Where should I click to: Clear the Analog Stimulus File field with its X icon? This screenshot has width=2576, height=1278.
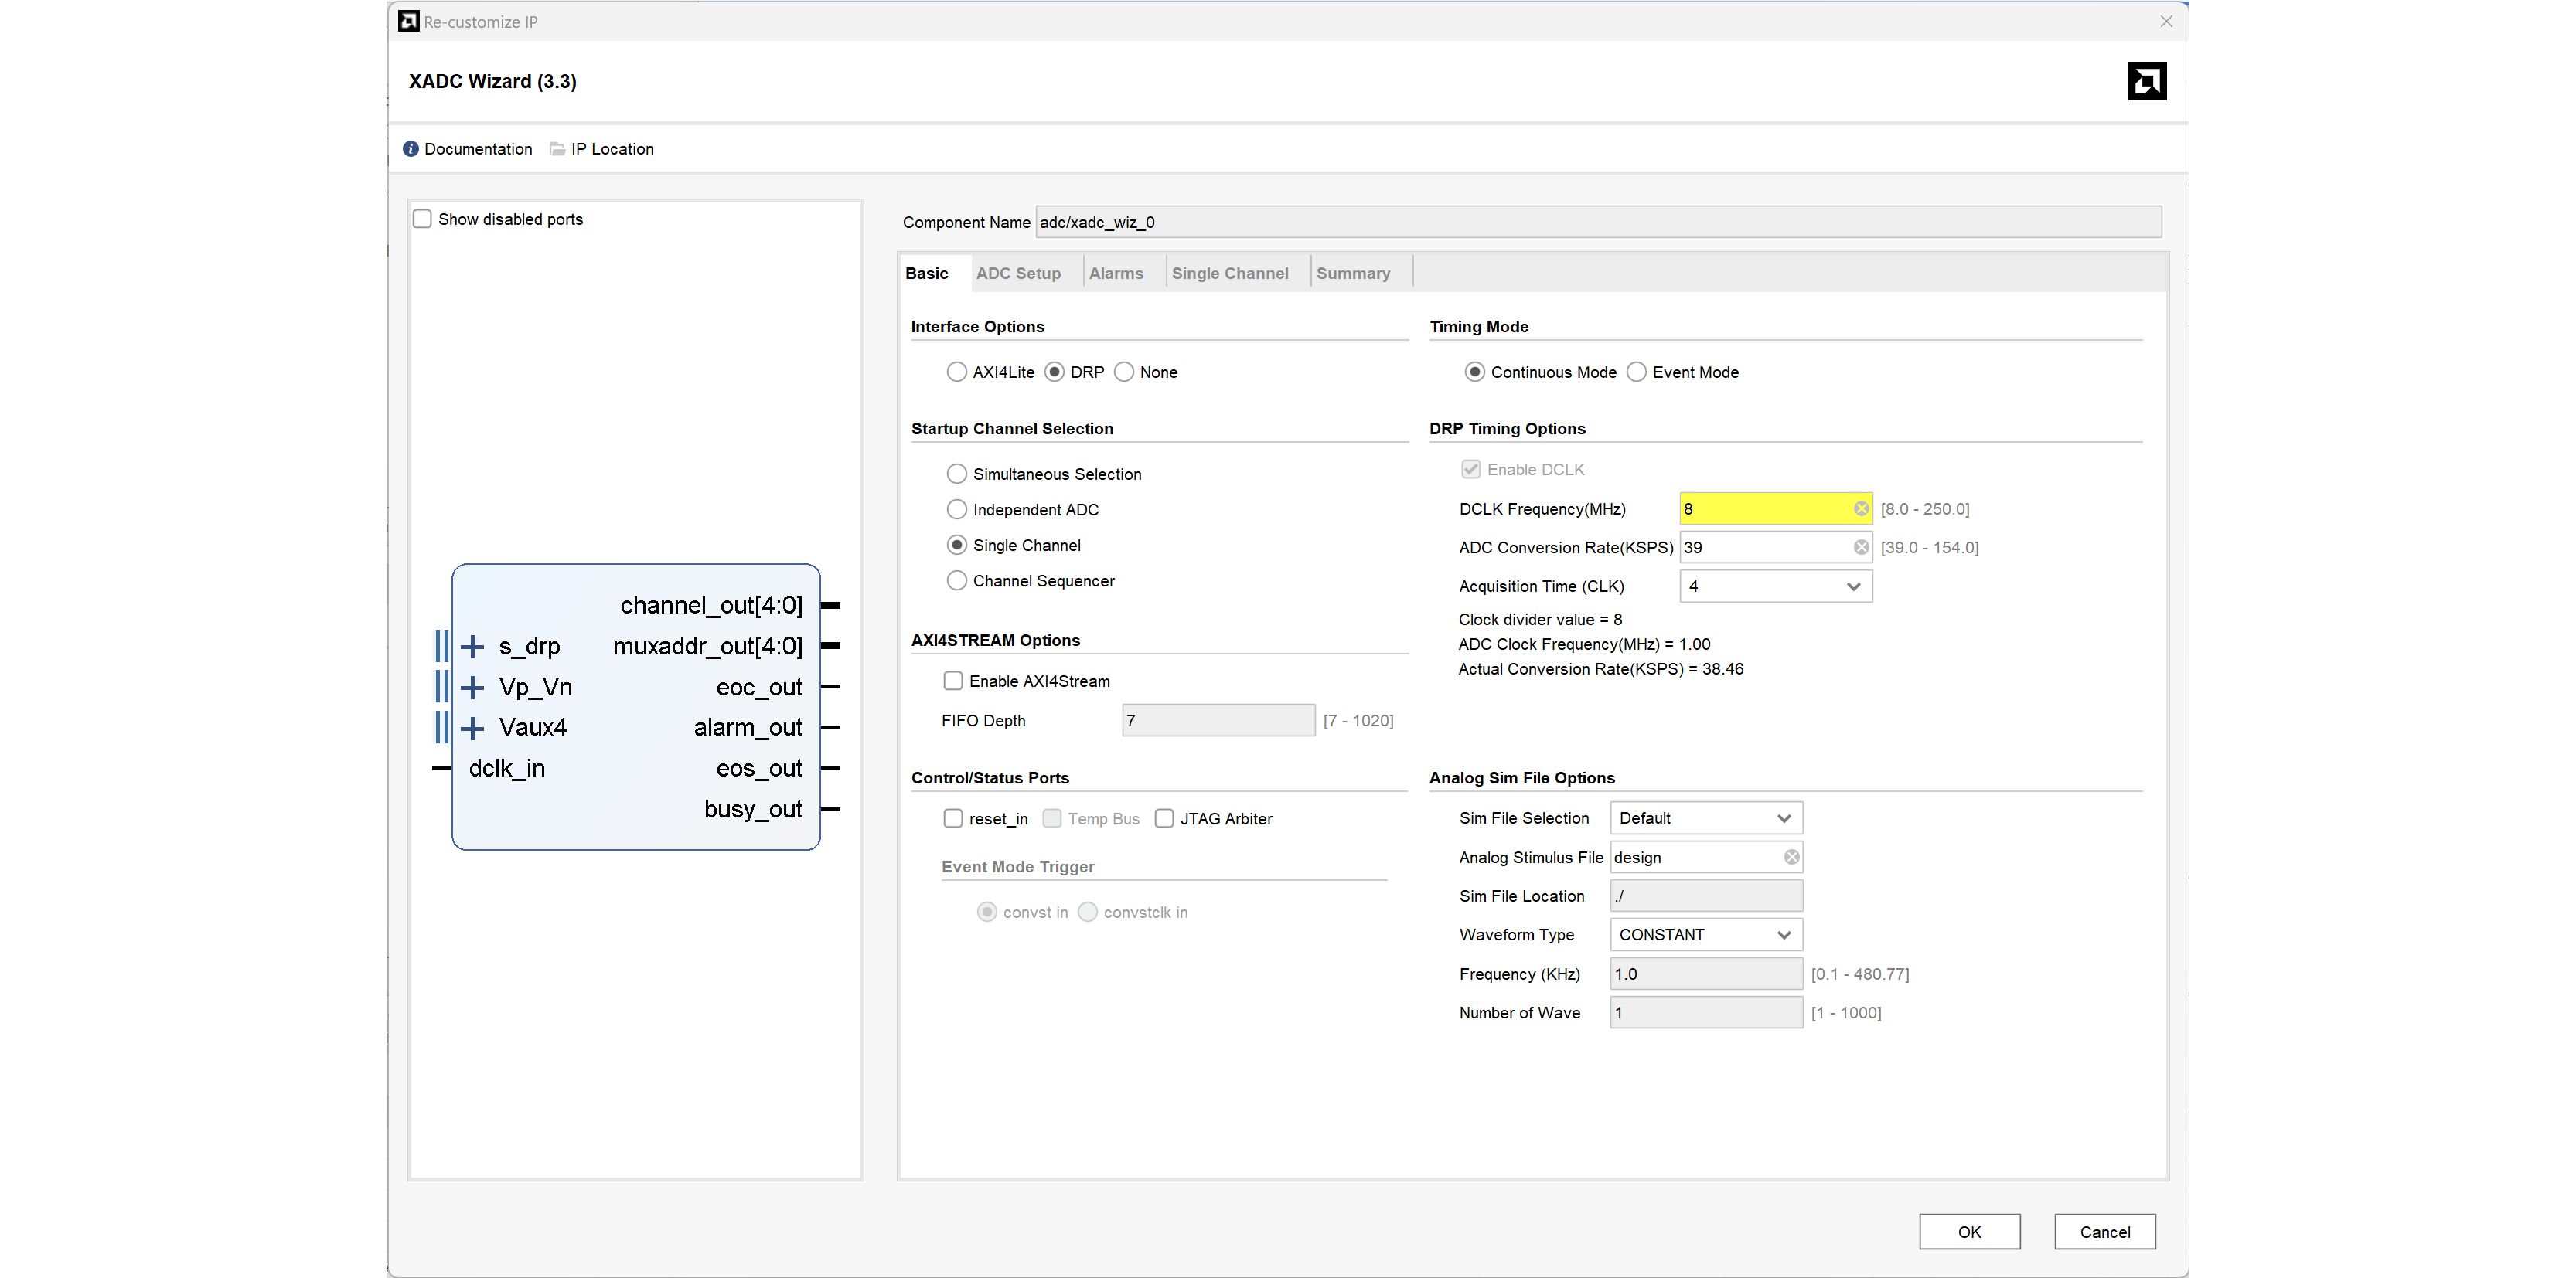[1791, 858]
